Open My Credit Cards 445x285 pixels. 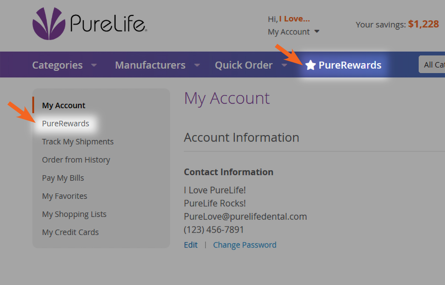70,232
